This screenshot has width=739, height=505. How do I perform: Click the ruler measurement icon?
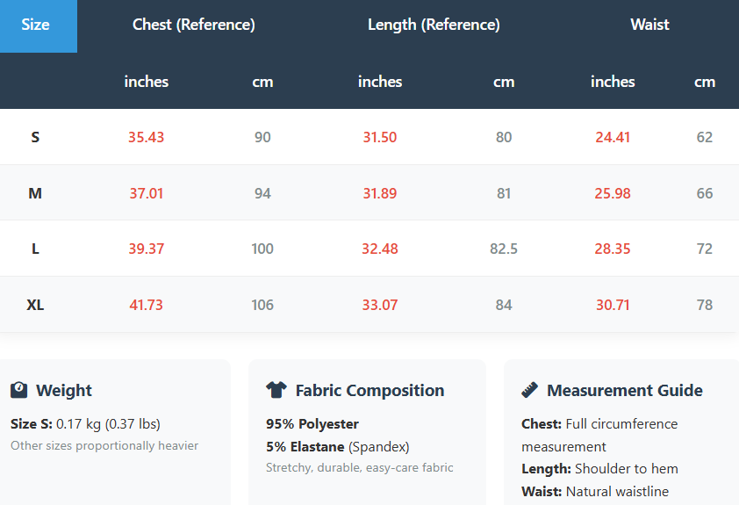(529, 390)
